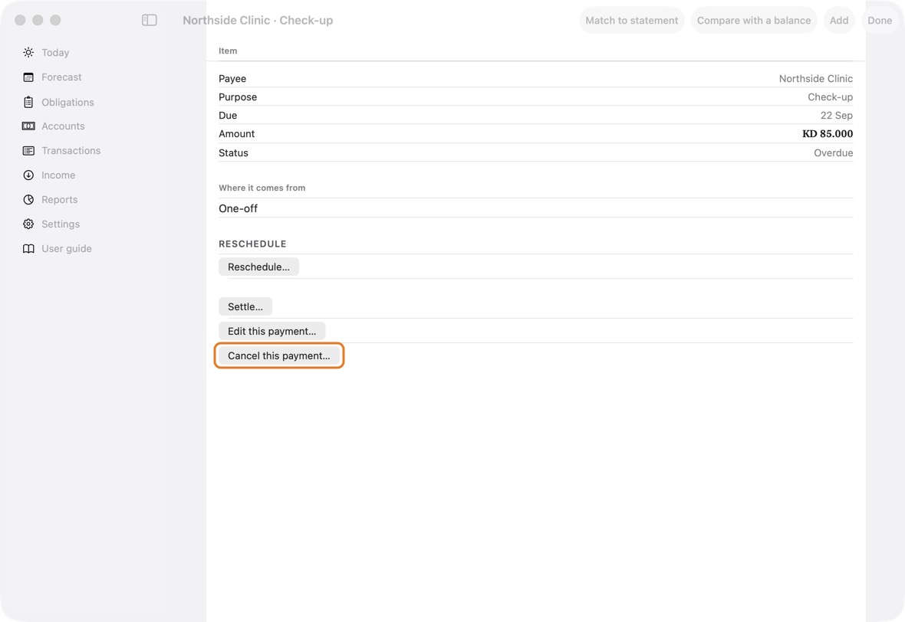Screen dimensions: 905x622
Task: Click the Reports pie chart icon
Action: 28,199
